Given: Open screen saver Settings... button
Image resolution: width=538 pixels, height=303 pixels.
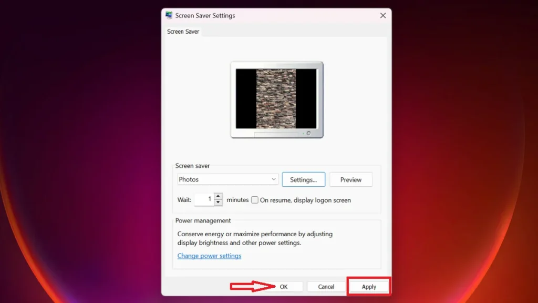Looking at the screenshot, I should [x=303, y=180].
